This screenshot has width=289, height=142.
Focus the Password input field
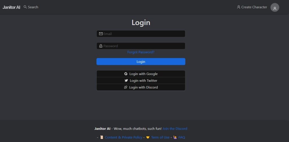[x=141, y=46]
